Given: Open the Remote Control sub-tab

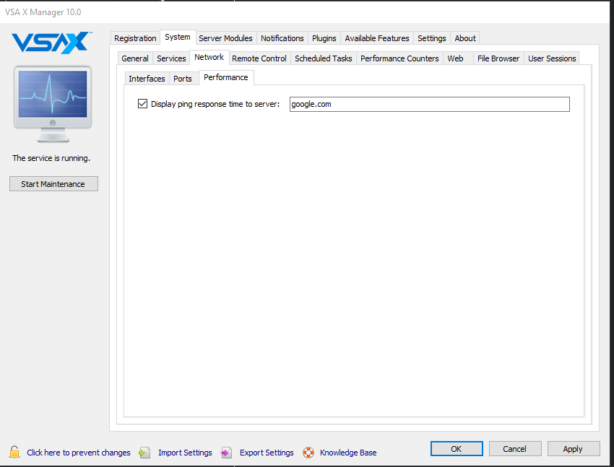Looking at the screenshot, I should pos(259,58).
